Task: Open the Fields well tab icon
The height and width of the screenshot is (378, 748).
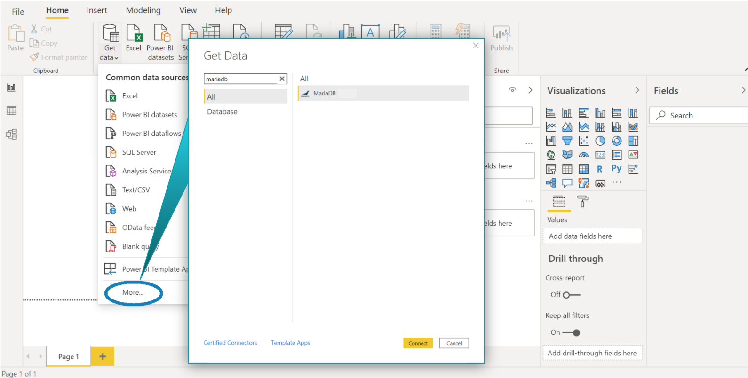Action: click(559, 202)
